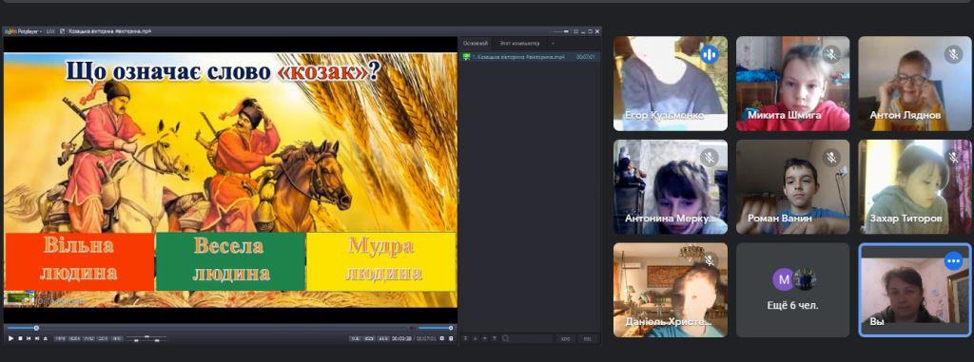Image resolution: width=974 pixels, height=362 pixels.
Task: Choose the answer "Мудра людина"
Action: coord(381,261)
